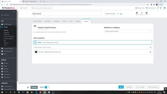Switch to the My book Digital edition browser tab

coord(32,2)
